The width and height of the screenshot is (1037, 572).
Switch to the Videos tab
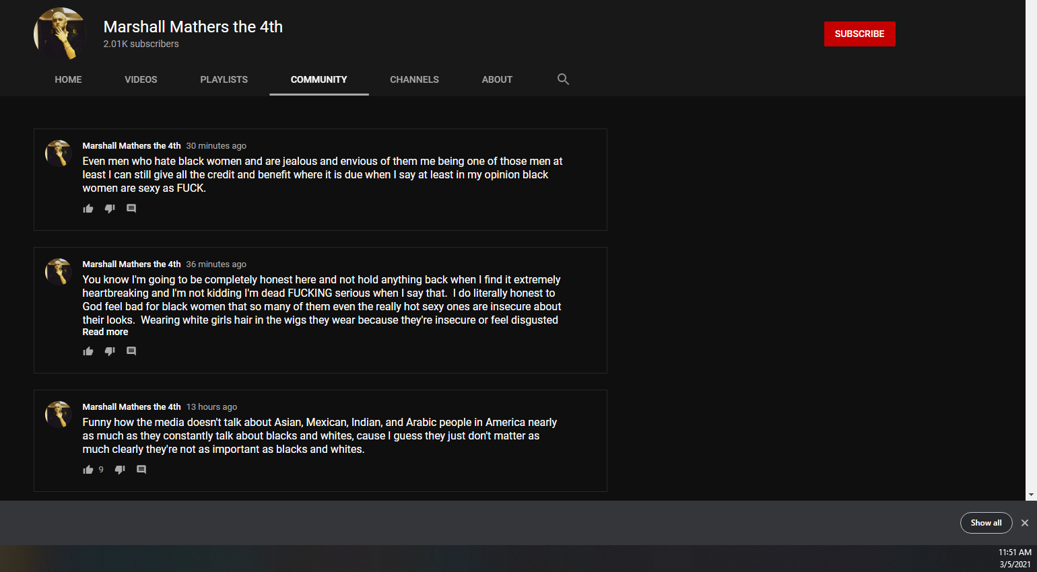coord(141,79)
